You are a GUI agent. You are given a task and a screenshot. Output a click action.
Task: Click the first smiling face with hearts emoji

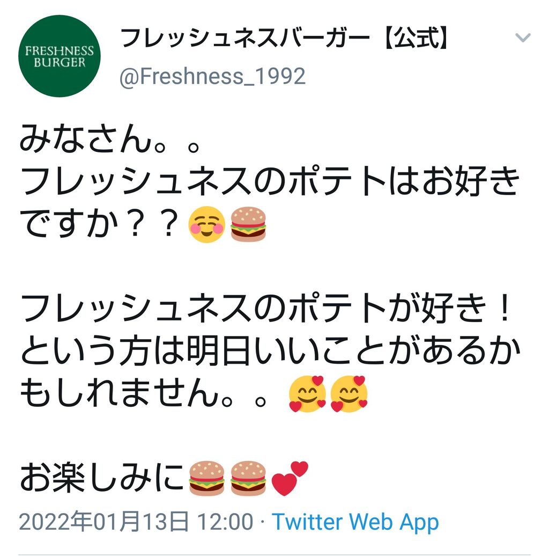pyautogui.click(x=307, y=393)
